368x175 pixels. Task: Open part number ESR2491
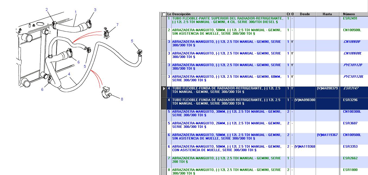pyautogui.click(x=350, y=18)
